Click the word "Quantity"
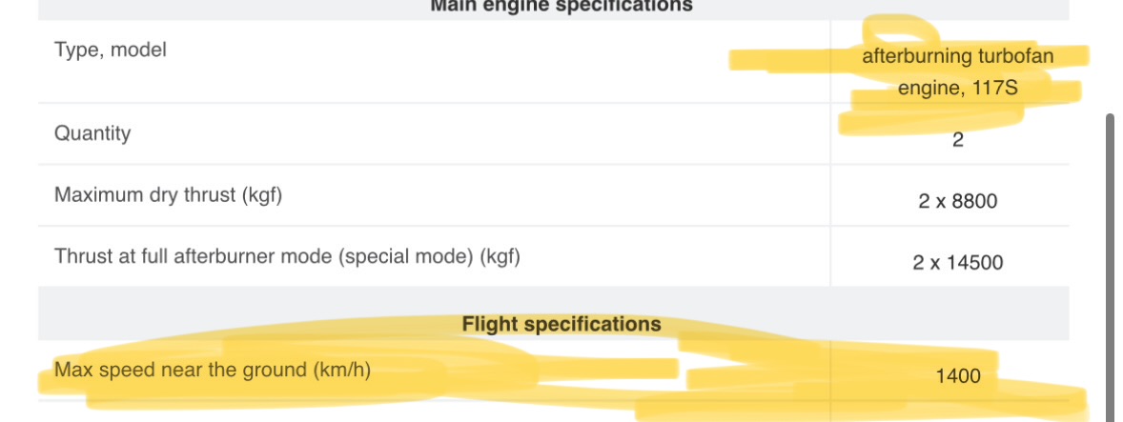 click(92, 133)
